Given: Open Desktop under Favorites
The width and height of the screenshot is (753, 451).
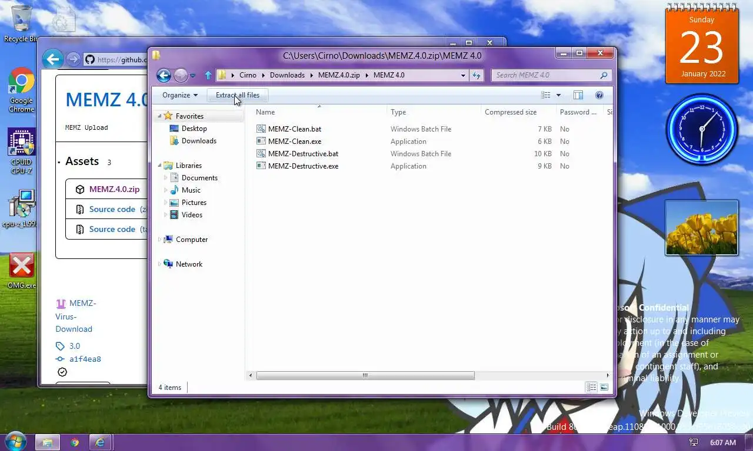Looking at the screenshot, I should click(x=194, y=129).
